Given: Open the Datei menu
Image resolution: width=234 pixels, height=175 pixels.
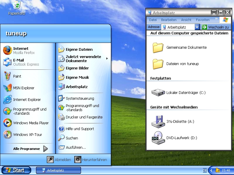Looking at the screenshot, I should [x=153, y=20].
